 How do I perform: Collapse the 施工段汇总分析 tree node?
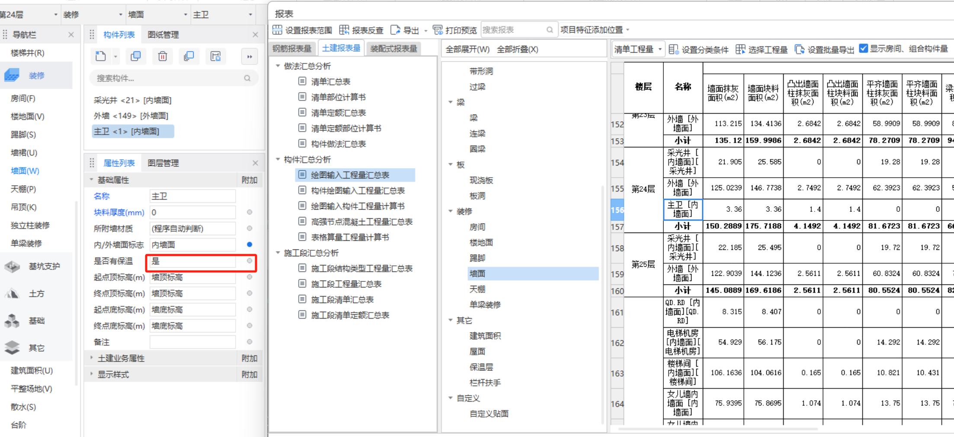click(x=278, y=252)
